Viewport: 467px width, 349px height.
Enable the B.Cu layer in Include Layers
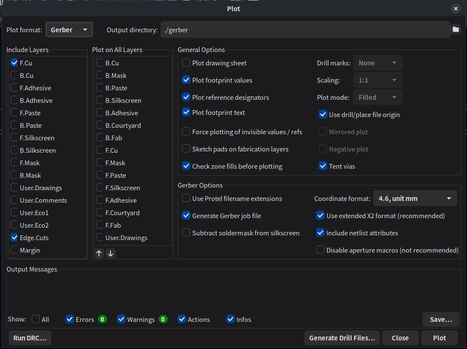click(x=14, y=75)
